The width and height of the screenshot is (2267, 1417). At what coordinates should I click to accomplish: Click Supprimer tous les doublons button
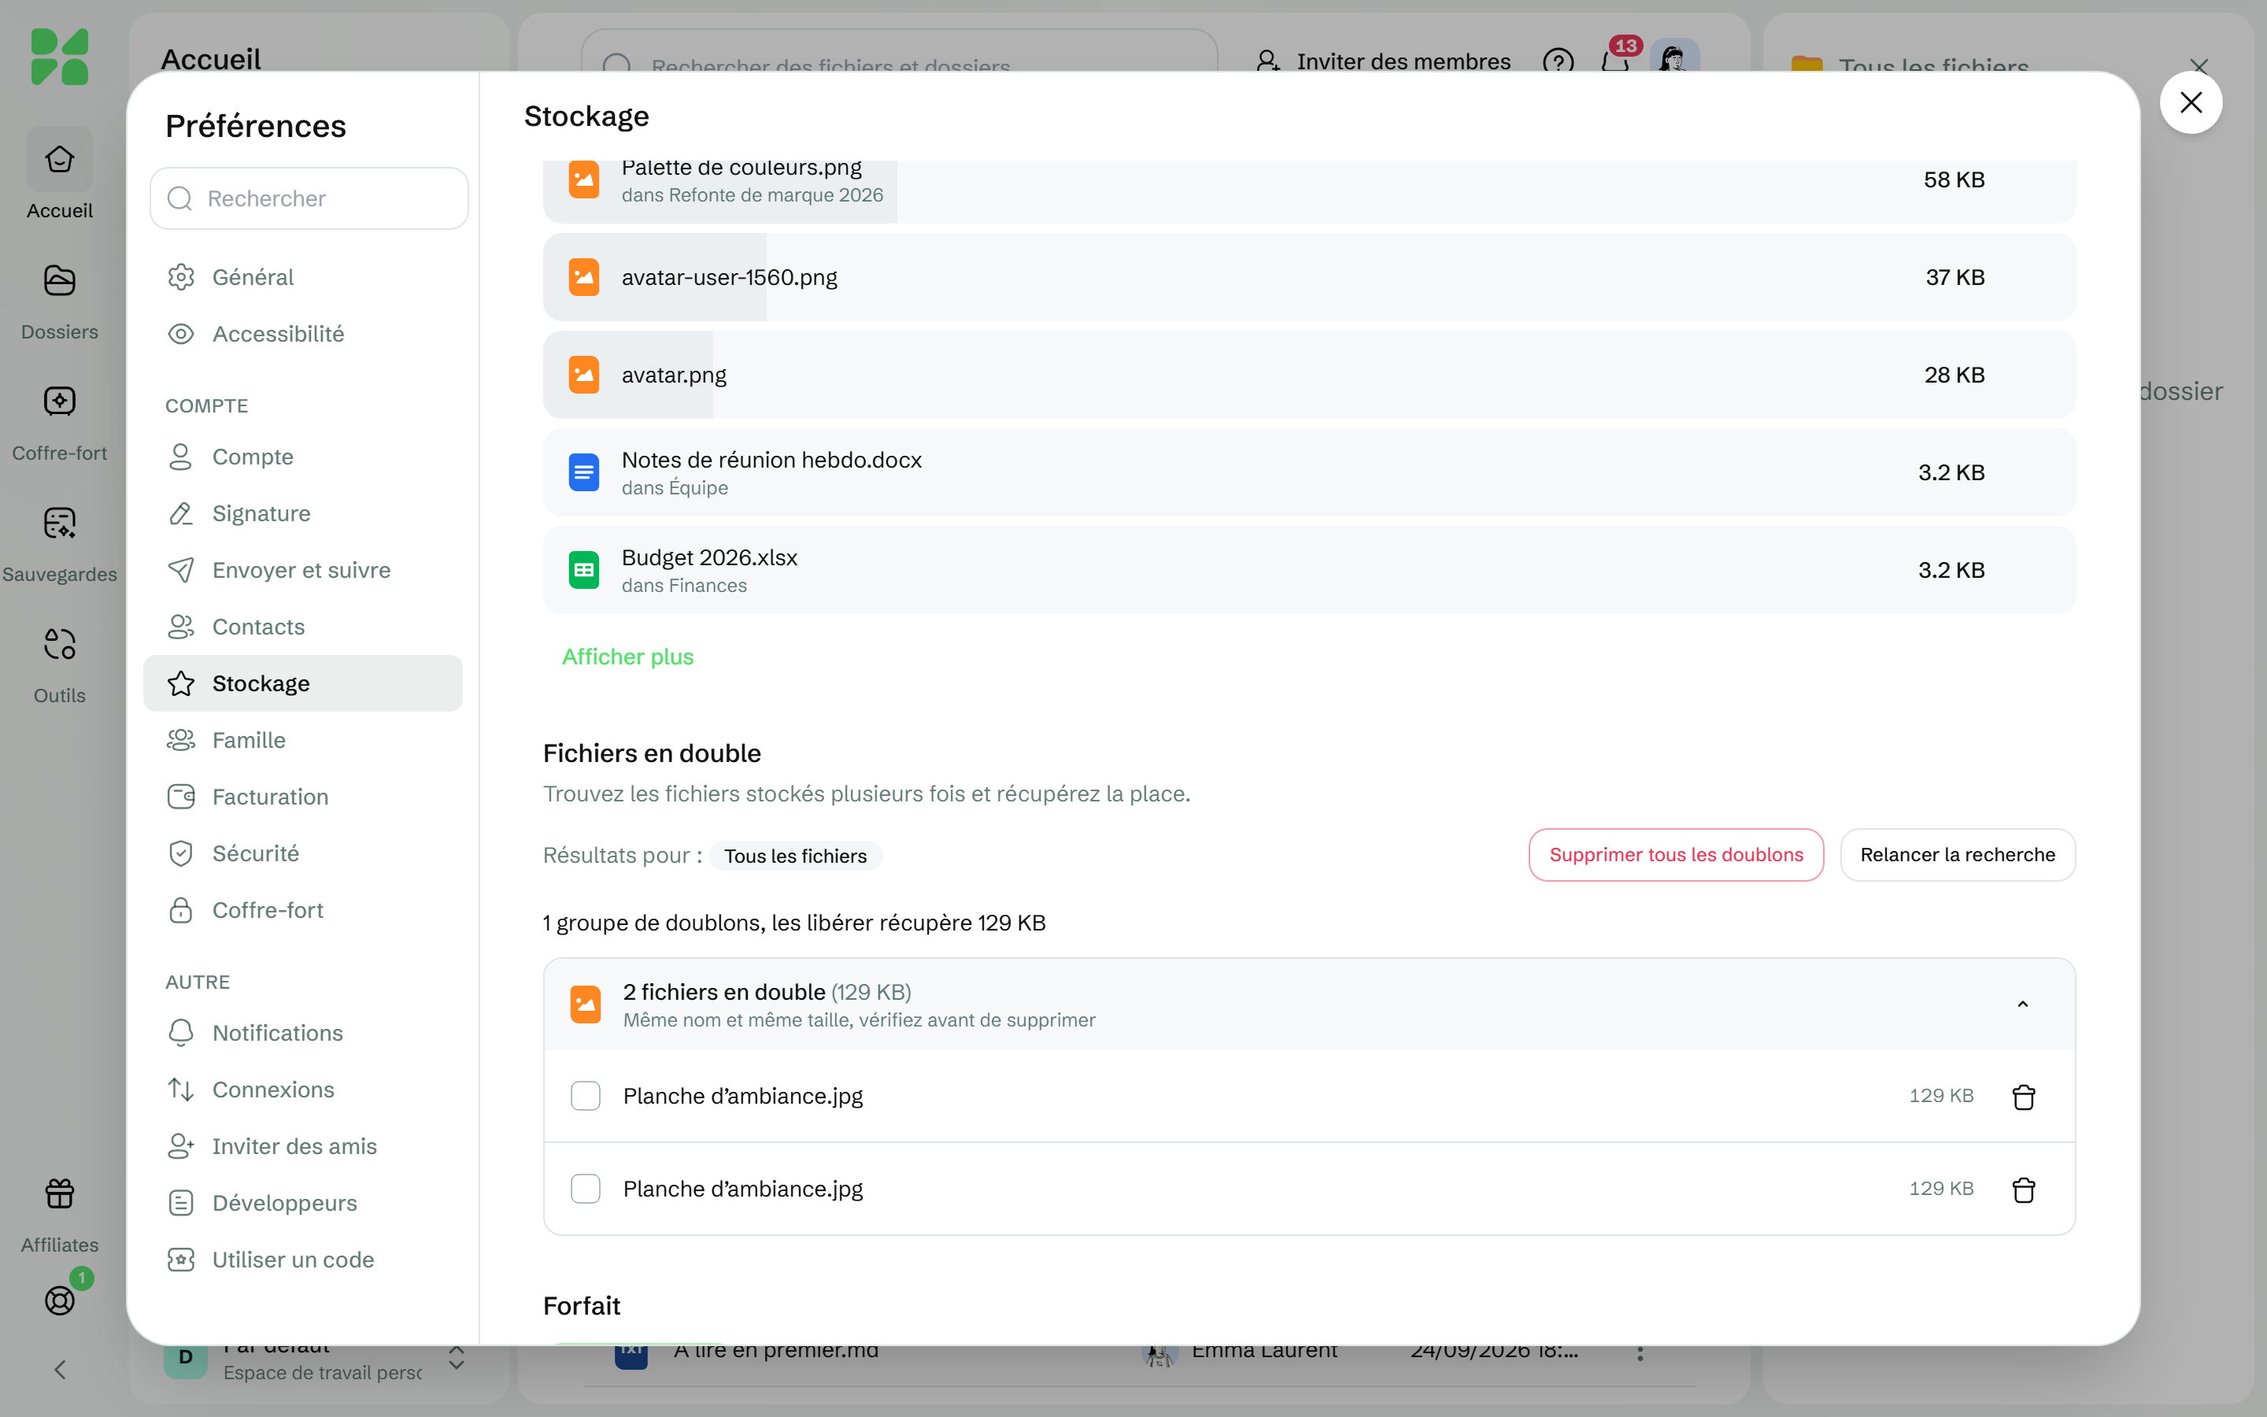pos(1676,855)
